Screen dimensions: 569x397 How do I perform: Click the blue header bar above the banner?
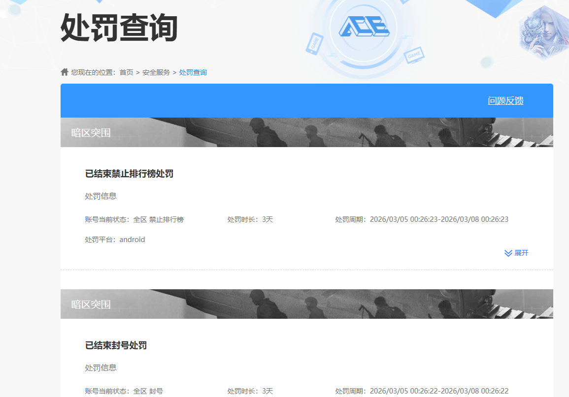click(246, 100)
